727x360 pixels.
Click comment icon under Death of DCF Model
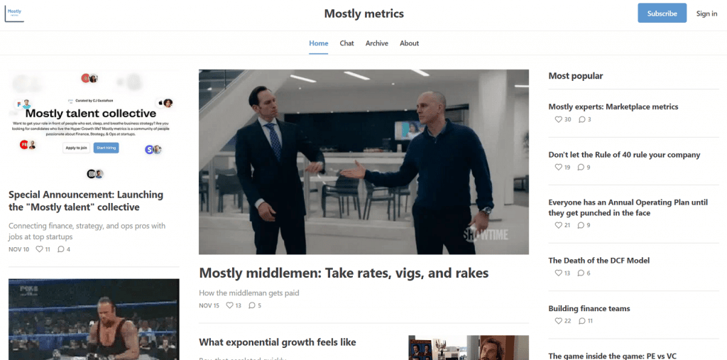[x=581, y=273]
